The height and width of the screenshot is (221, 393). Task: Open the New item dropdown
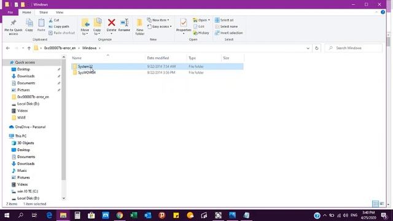(158, 20)
